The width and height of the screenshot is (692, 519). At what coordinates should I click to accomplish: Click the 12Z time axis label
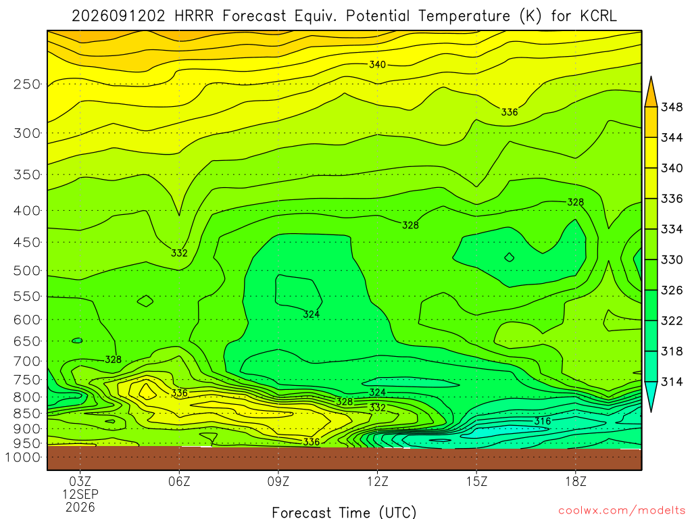[x=378, y=481]
